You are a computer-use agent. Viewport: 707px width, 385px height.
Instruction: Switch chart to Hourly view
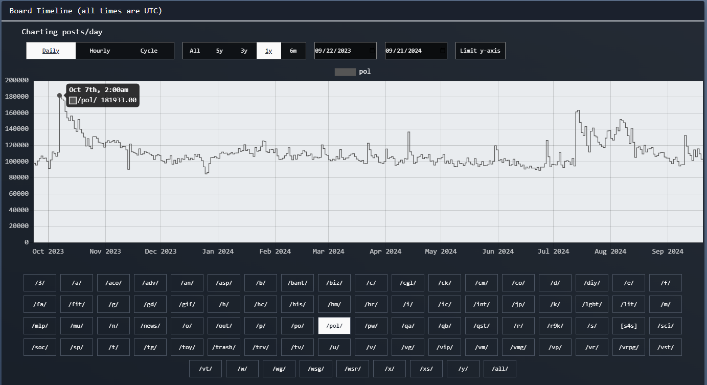point(100,51)
